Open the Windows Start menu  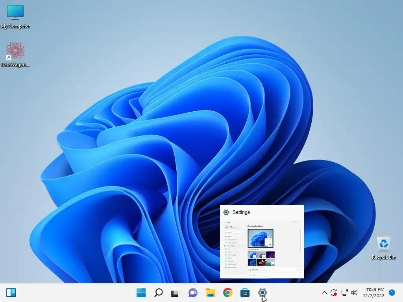coord(141,293)
